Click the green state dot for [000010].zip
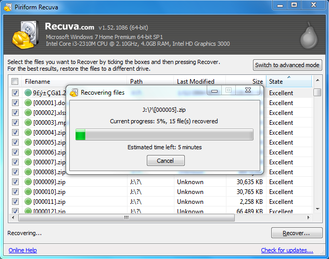329x259 pixels. click(x=28, y=191)
